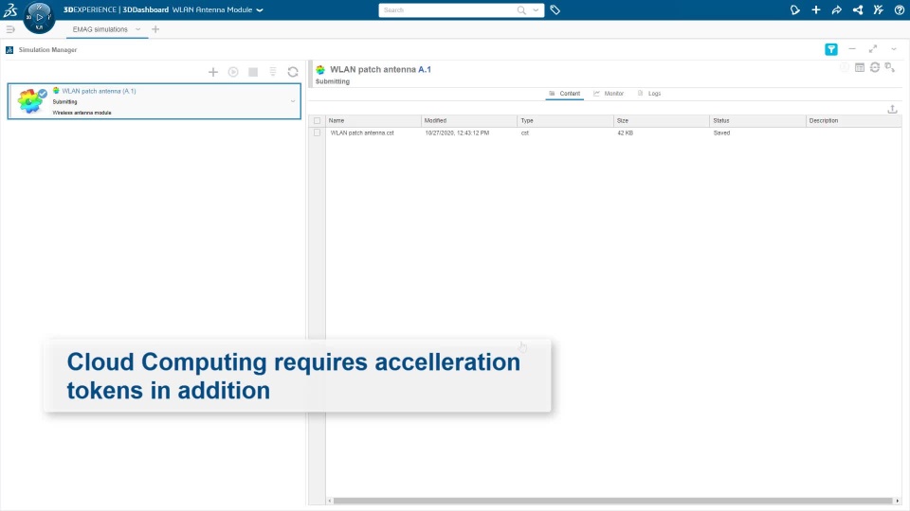The height and width of the screenshot is (511, 910).
Task: Switch to the Content tab
Action: pyautogui.click(x=564, y=94)
